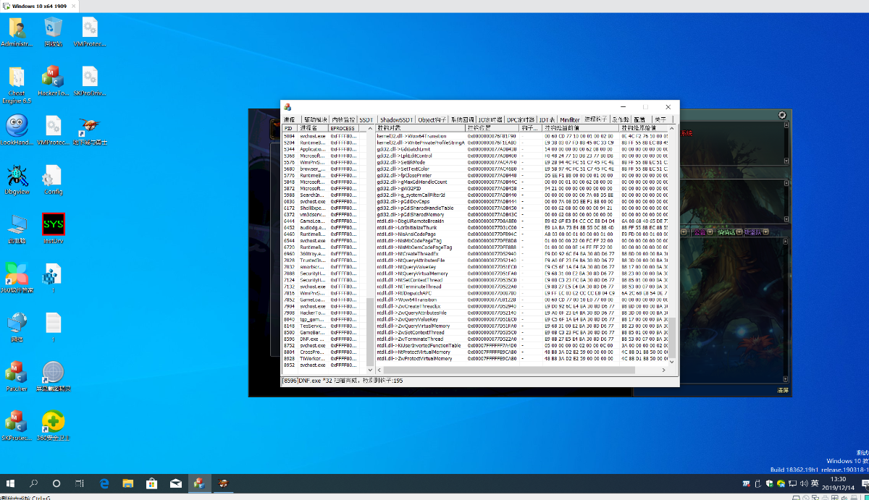The image size is (869, 500).
Task: Select the gdi32.dll->SetBkMode hook row
Action: coord(520,162)
